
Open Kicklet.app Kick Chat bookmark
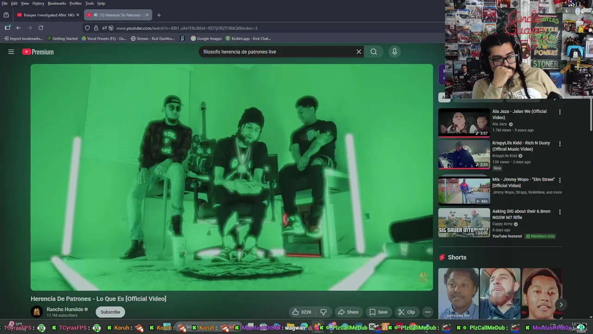[x=248, y=39]
